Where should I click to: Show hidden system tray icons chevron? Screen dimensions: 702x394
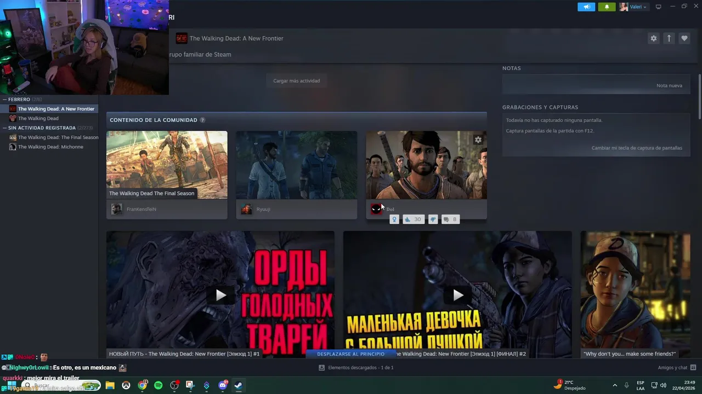(x=615, y=385)
